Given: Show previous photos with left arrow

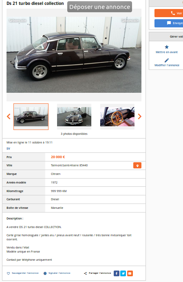Looking at the screenshot, I should (x=9, y=116).
